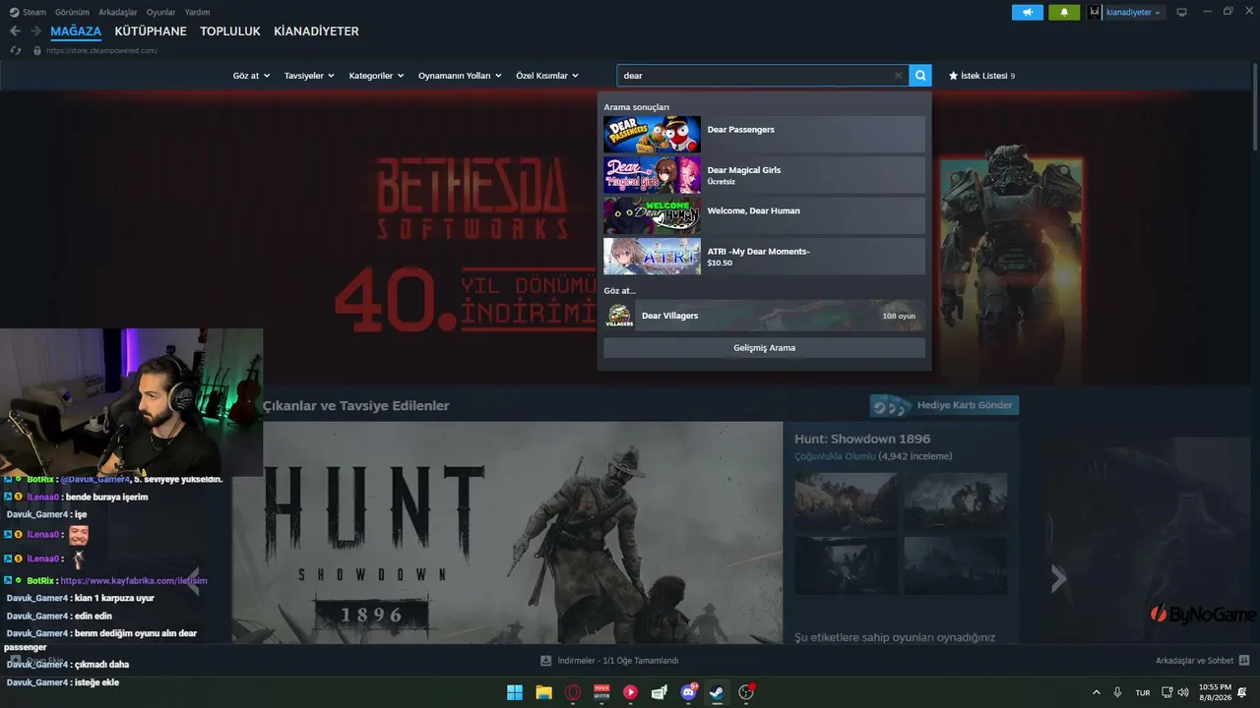This screenshot has height=708, width=1260.
Task: Open Discord from the taskbar
Action: (x=688, y=692)
